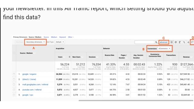
Task: Sort by Revenue column header
Action: pyautogui.click(x=186, y=57)
